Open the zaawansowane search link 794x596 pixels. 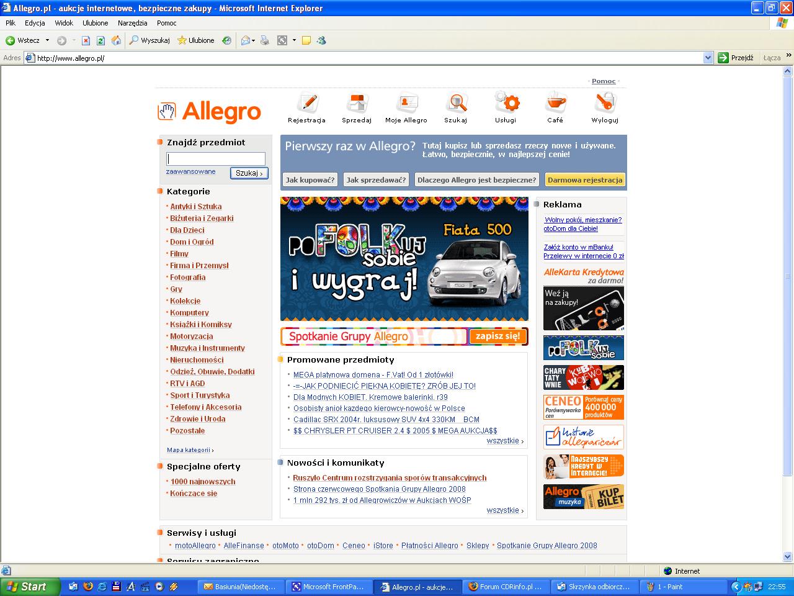point(191,171)
